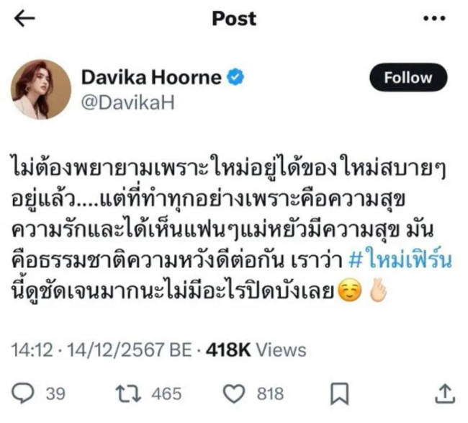Click the 39 replies count

[x=55, y=393]
